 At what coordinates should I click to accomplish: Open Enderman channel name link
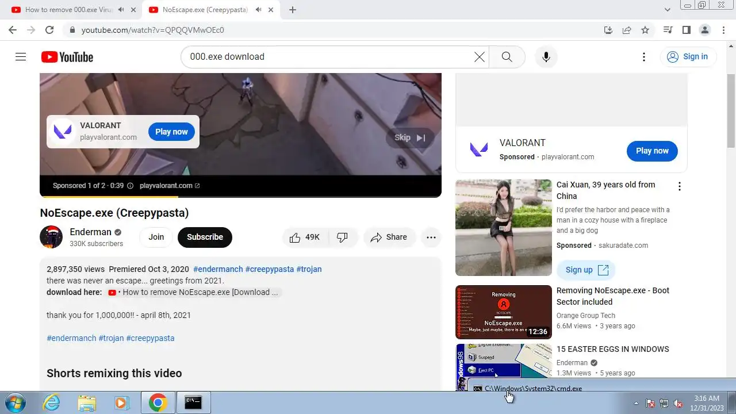90,232
